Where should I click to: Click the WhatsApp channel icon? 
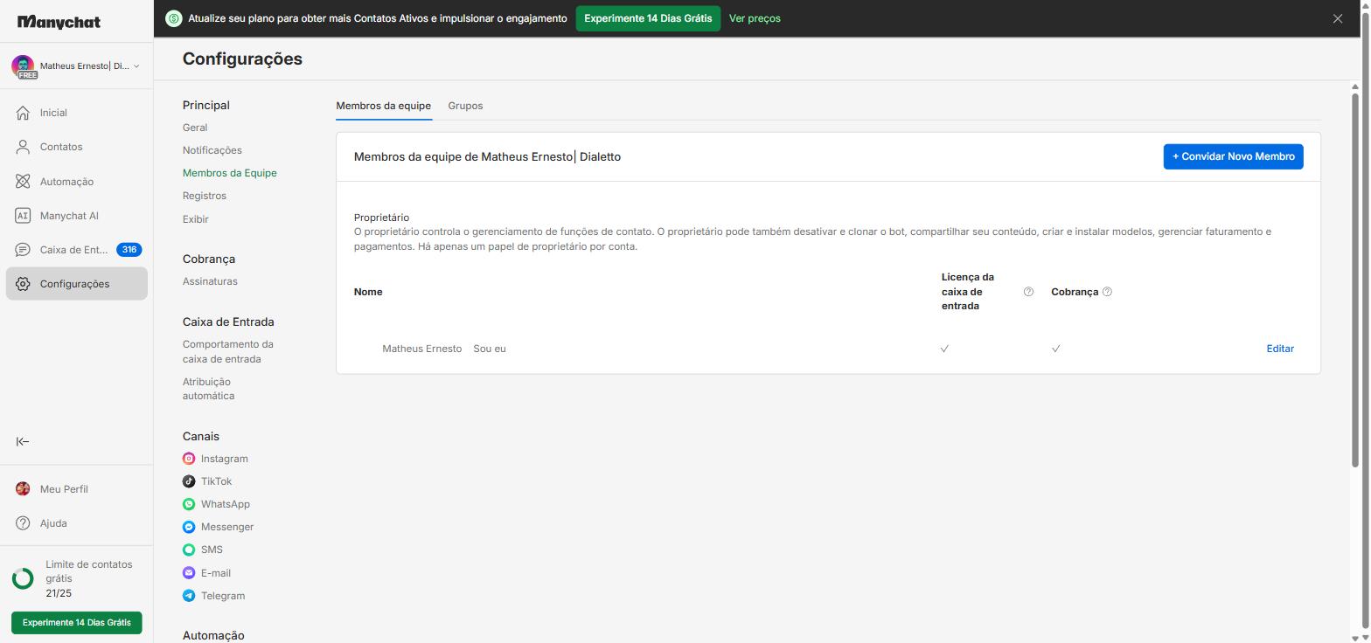(189, 504)
